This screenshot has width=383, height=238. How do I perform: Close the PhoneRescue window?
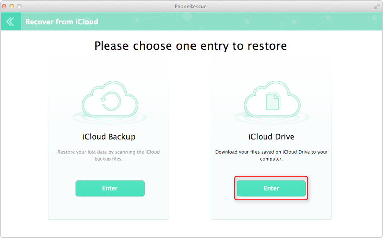click(x=6, y=6)
